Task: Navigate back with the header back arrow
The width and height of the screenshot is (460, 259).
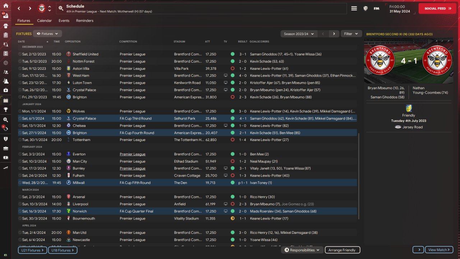Action: pos(19,8)
